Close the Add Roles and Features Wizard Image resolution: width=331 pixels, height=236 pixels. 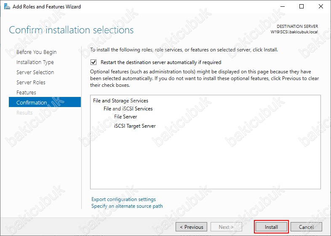(320, 7)
